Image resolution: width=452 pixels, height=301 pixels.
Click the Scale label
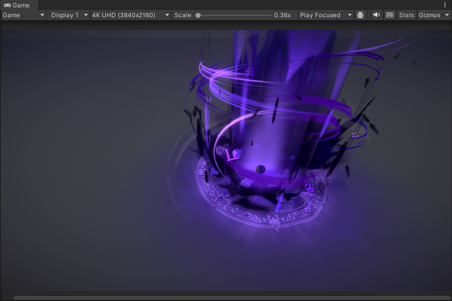pyautogui.click(x=183, y=15)
